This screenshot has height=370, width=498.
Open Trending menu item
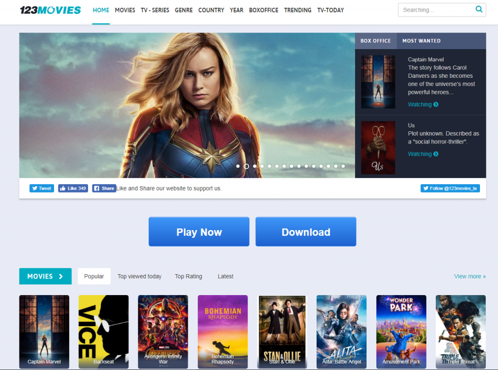(298, 10)
